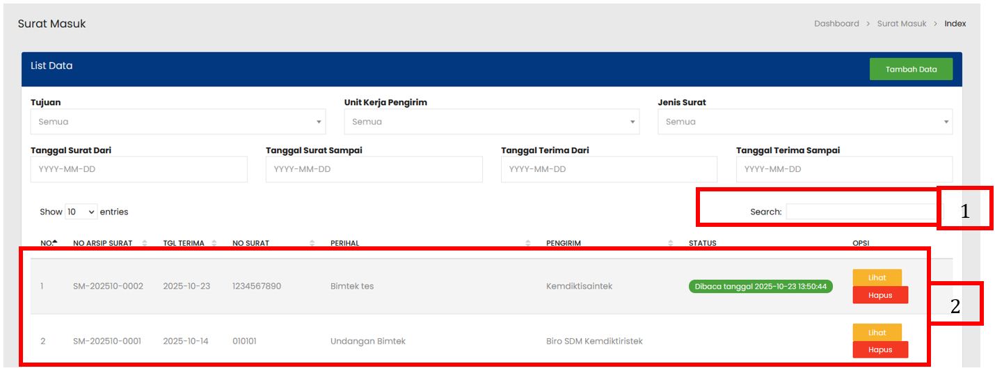Click into the Search input box
995x373 pixels.
861,212
